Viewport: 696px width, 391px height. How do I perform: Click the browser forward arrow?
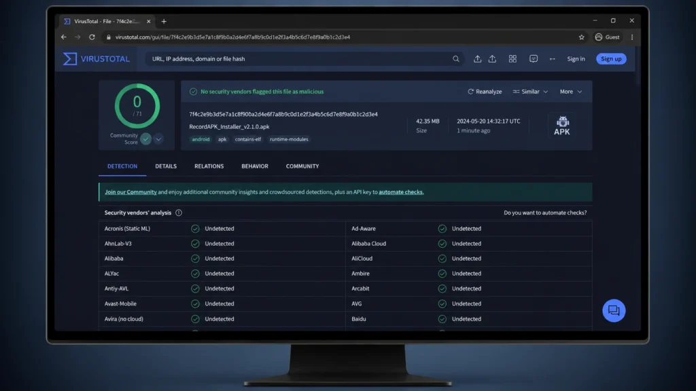coord(77,37)
